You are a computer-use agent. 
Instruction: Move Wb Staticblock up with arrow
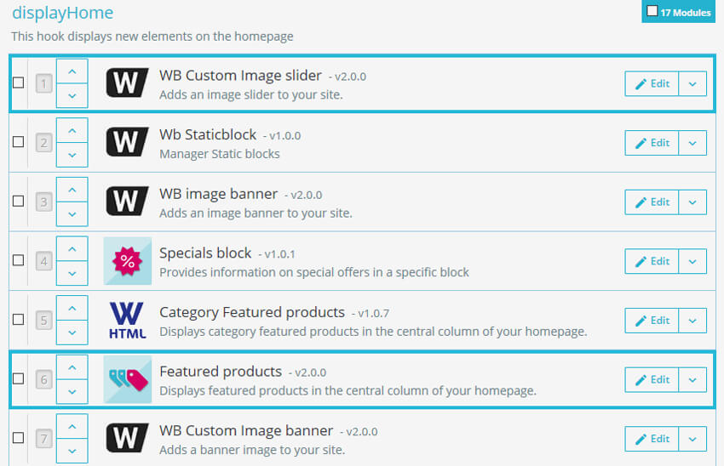[72, 131]
